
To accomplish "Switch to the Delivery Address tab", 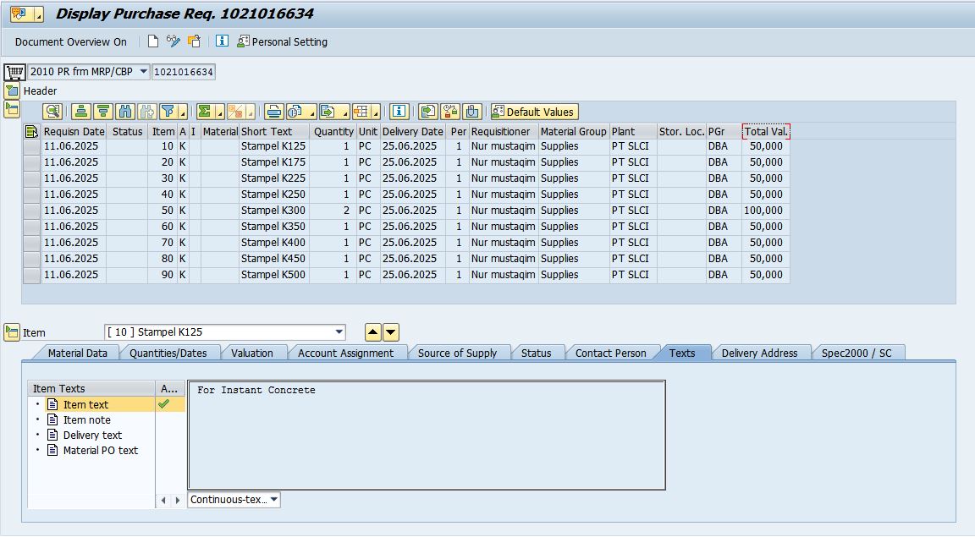I will [759, 353].
